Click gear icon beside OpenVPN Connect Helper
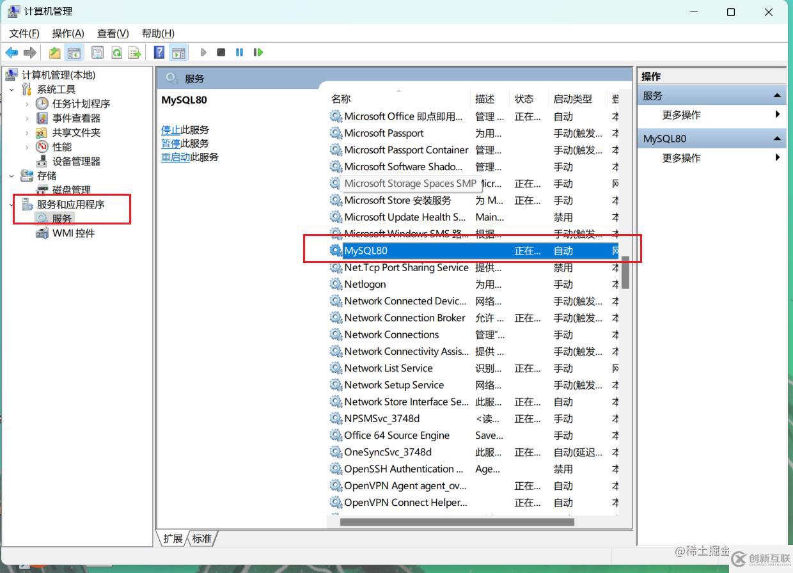793x573 pixels. coord(336,502)
